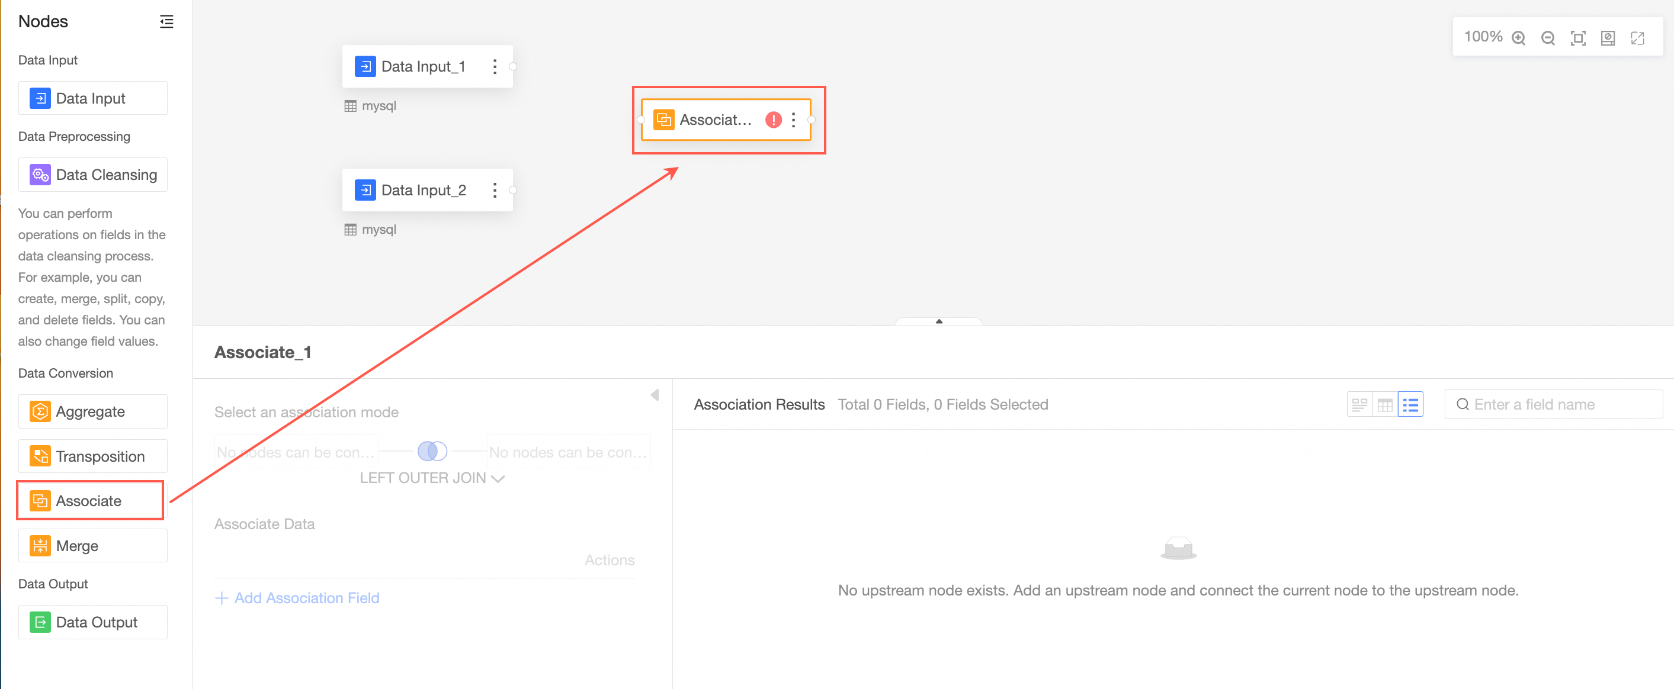The height and width of the screenshot is (689, 1674).
Task: Select the Merge node item
Action: click(92, 546)
